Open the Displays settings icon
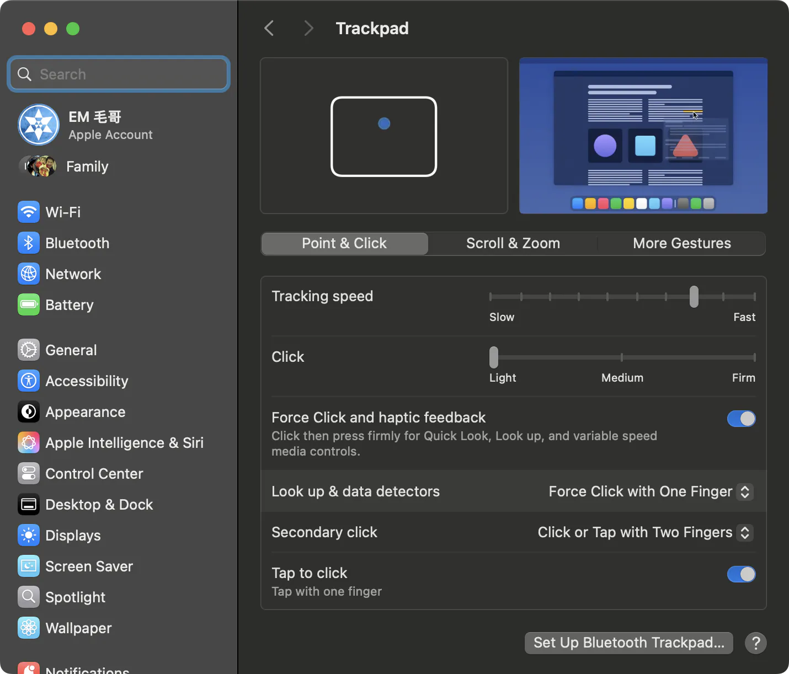Viewport: 789px width, 674px height. (x=29, y=535)
